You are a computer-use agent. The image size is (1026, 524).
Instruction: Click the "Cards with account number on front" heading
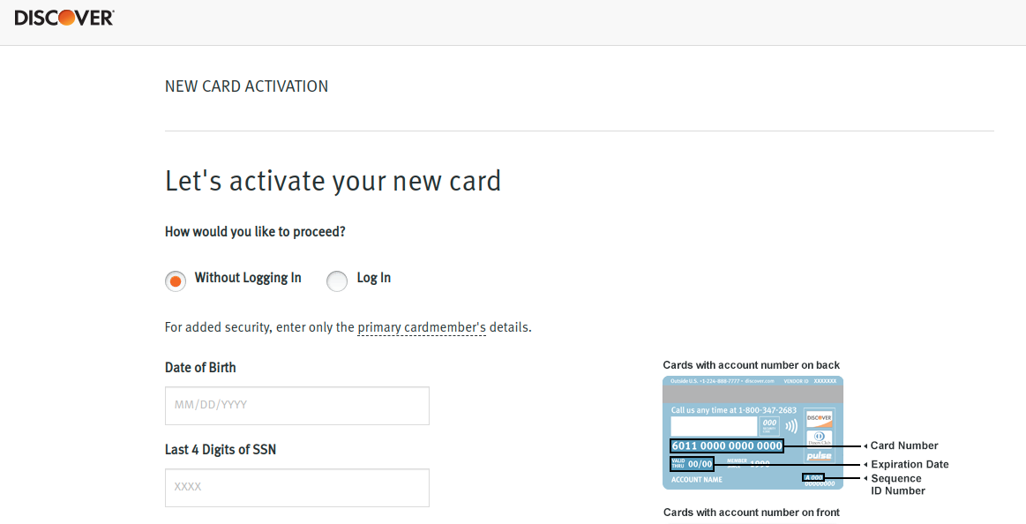[x=751, y=512]
